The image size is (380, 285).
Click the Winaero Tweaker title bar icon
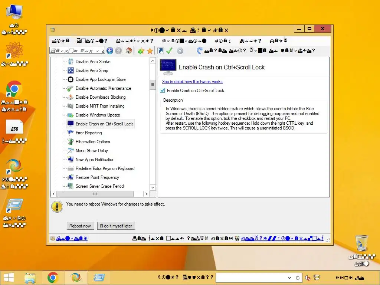(x=53, y=30)
